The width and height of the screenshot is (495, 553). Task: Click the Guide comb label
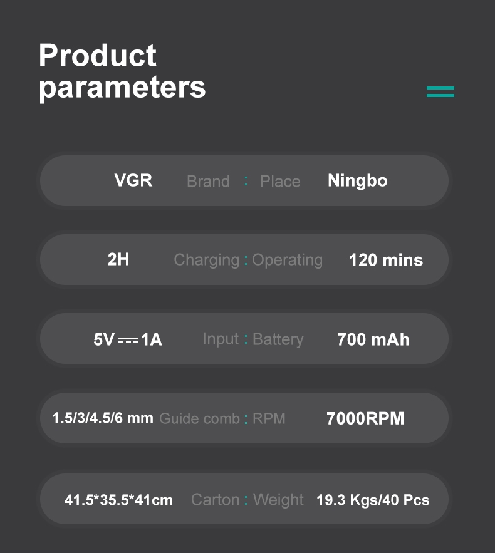coord(199,418)
